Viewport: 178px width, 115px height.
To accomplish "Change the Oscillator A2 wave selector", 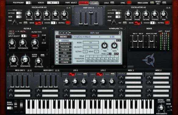I will click(137, 23).
